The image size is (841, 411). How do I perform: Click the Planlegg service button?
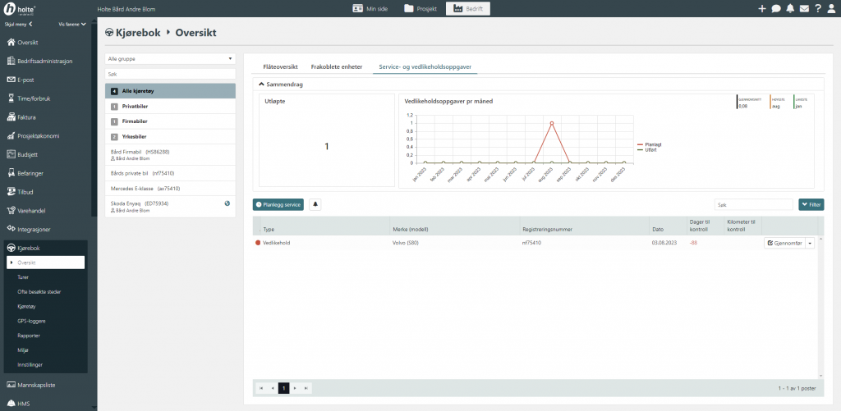pyautogui.click(x=279, y=204)
